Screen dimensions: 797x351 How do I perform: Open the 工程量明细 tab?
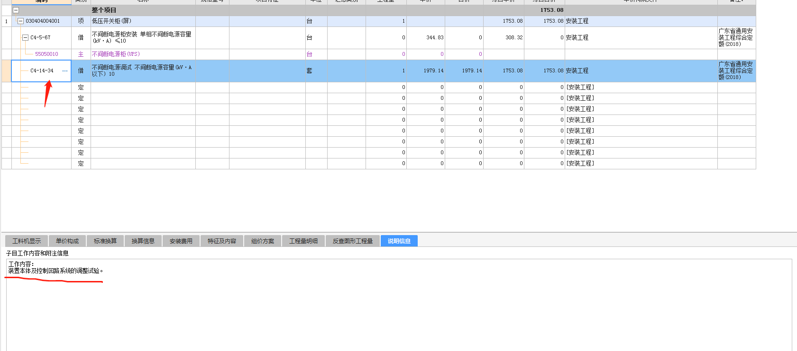303,241
